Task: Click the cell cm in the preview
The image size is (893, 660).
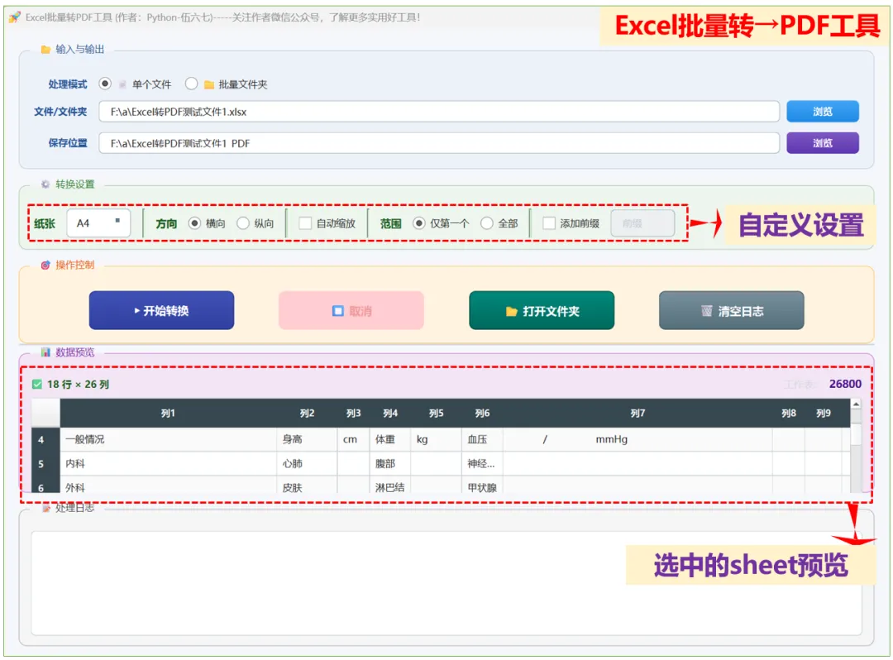Action: [x=353, y=440]
